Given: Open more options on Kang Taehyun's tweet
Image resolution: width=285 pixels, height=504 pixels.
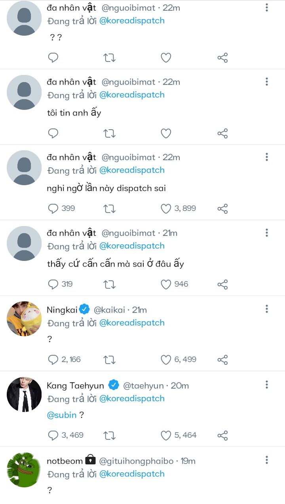Looking at the screenshot, I should pos(267,384).
